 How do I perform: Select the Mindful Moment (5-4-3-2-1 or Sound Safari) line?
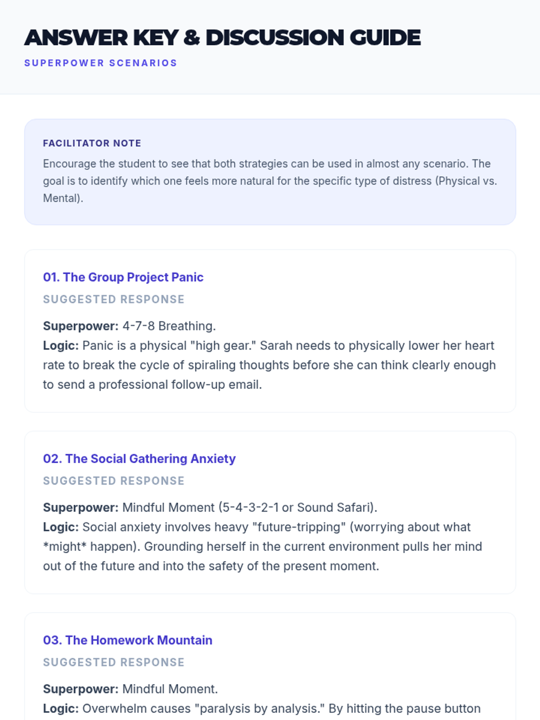coord(210,507)
